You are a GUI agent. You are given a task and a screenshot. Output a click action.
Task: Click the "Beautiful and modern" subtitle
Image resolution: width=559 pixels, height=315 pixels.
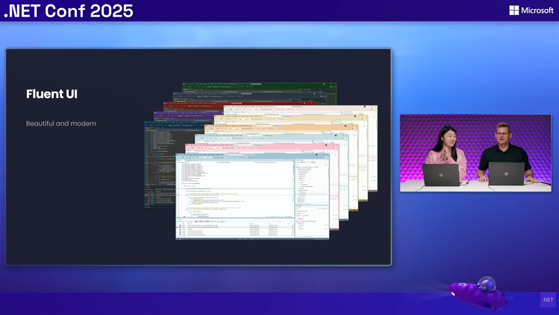(61, 123)
